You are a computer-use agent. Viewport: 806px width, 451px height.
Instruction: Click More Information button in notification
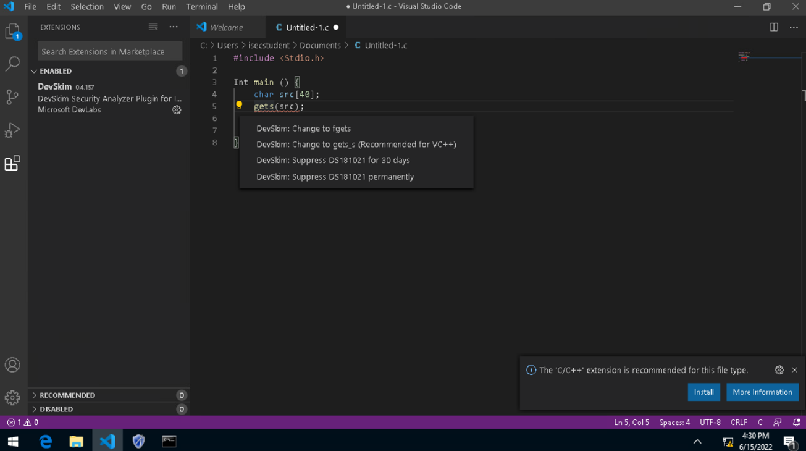coord(762,392)
